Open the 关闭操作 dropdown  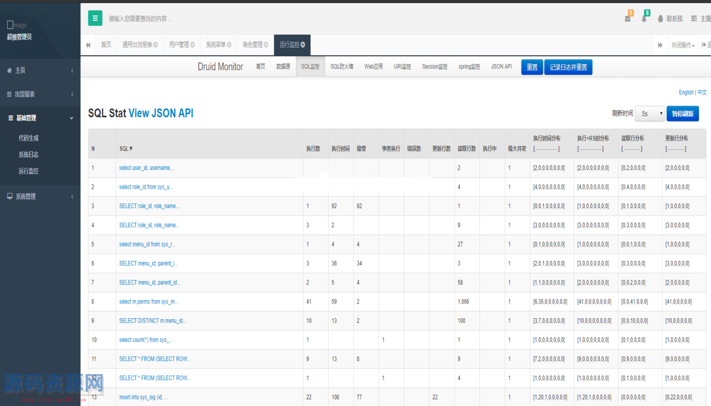click(x=683, y=45)
